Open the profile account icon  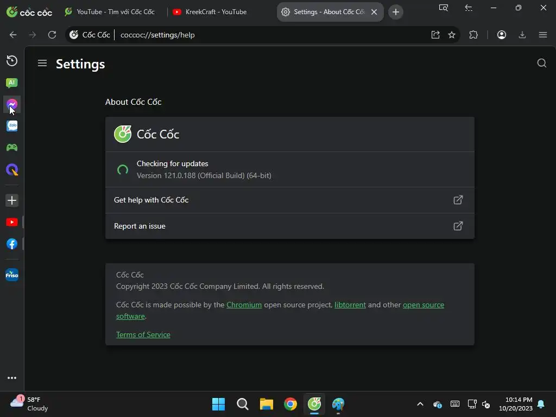[x=501, y=35]
